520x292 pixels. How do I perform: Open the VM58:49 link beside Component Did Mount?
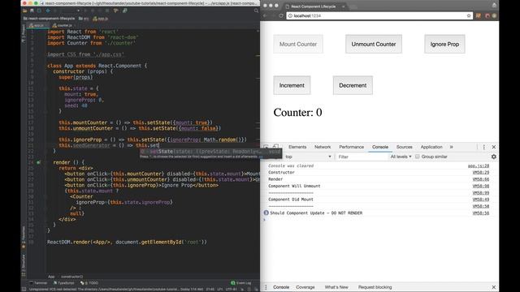(x=480, y=200)
